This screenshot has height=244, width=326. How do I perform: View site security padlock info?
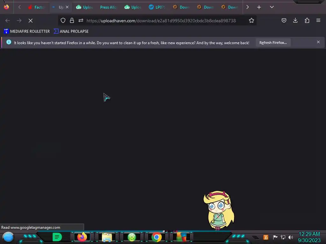coord(72,20)
